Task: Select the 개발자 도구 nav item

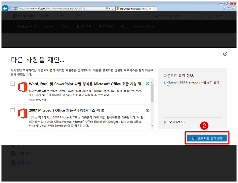Action: click(106, 26)
